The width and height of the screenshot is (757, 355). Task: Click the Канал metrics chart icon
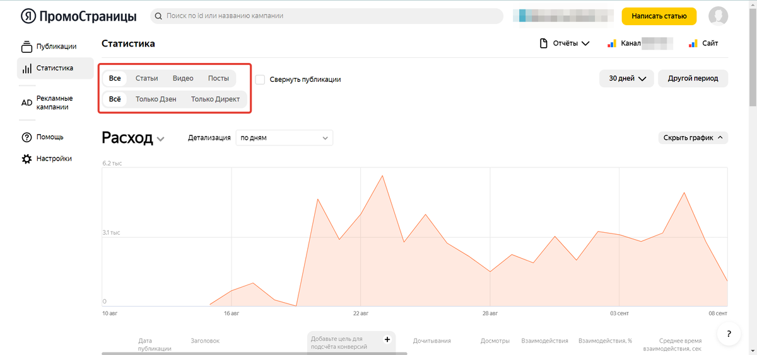coord(611,43)
